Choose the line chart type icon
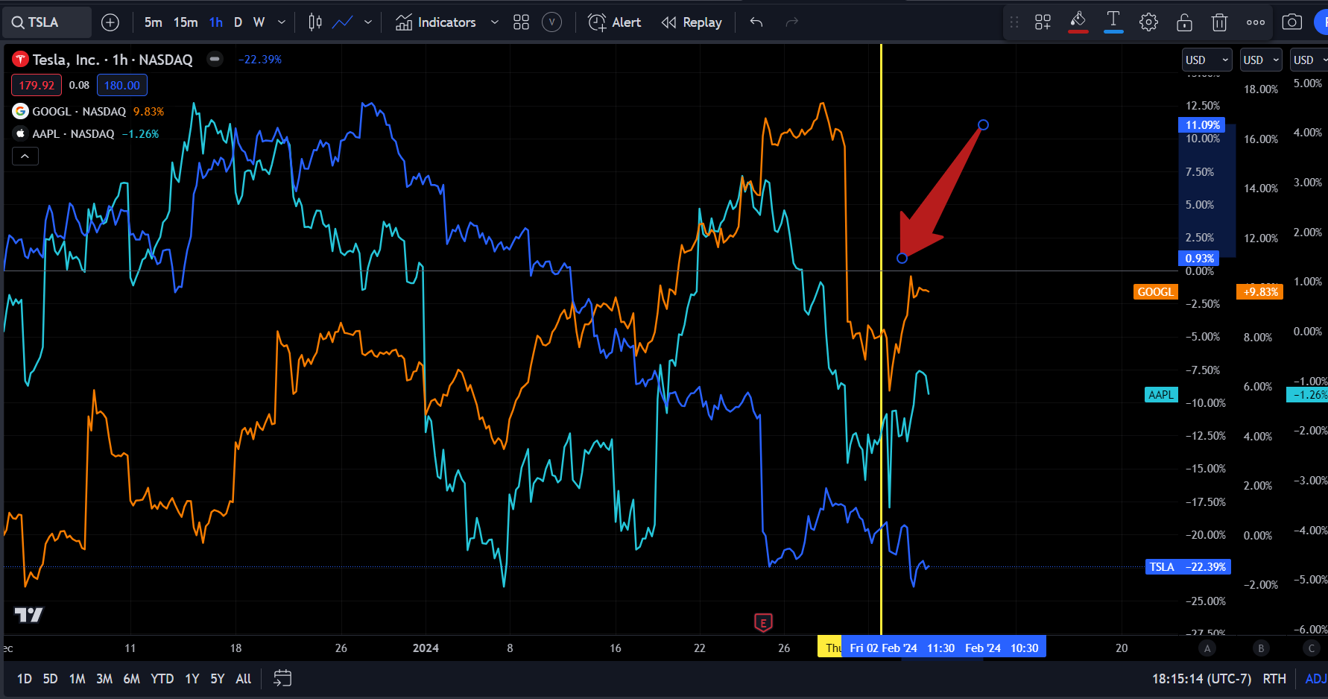1328x699 pixels. [343, 22]
